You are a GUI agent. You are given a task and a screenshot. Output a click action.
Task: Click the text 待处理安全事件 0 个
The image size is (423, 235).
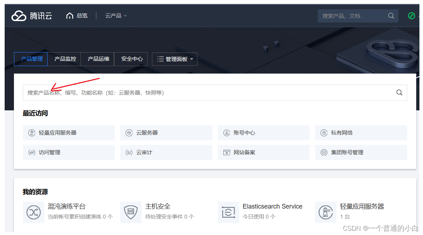[170, 217]
